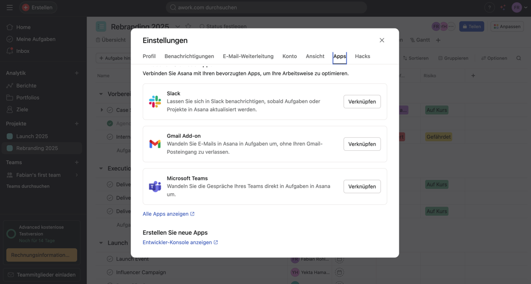The height and width of the screenshot is (284, 531).
Task: Collapse the Launch section
Action: [x=101, y=243]
